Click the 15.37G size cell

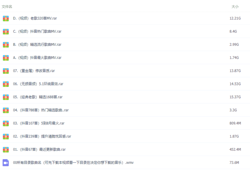(235, 97)
